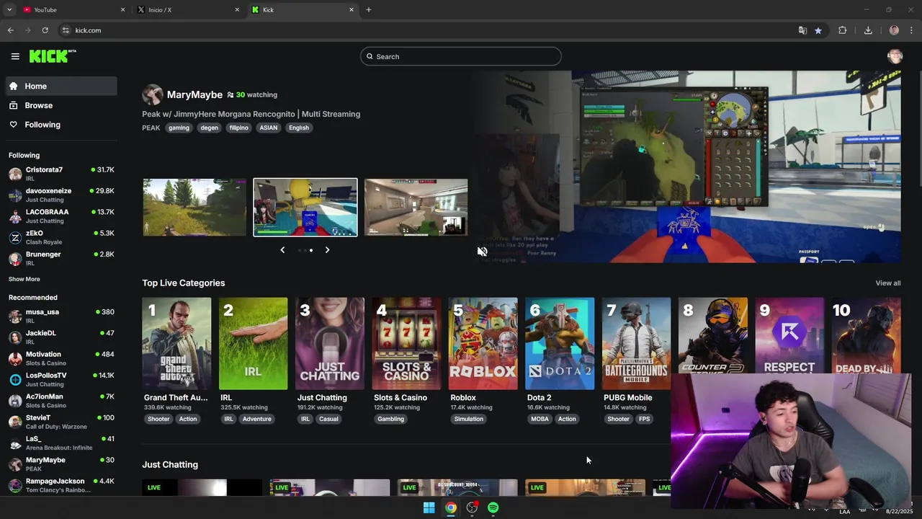Open davooxeneize channel in sidebar
This screenshot has width=922, height=519.
point(61,195)
